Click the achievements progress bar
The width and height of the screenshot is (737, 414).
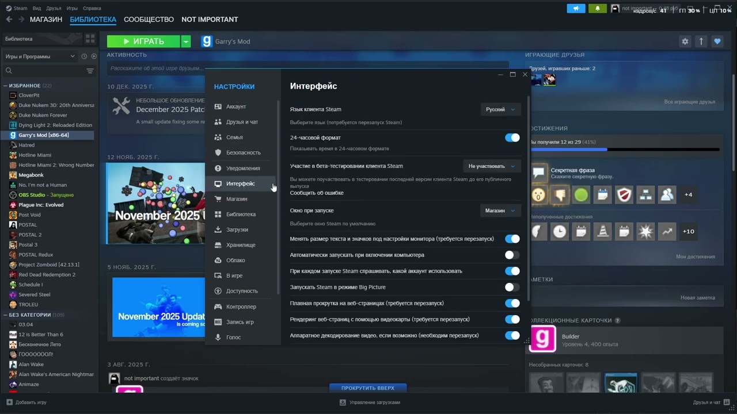click(625, 149)
